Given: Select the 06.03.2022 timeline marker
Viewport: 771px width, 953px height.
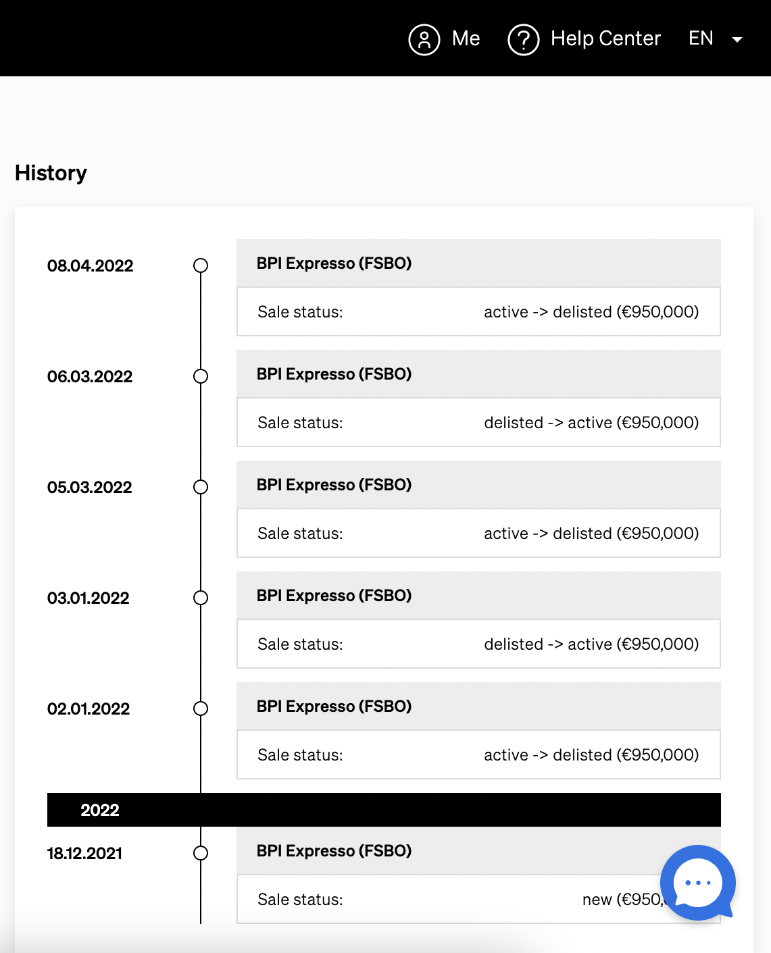Looking at the screenshot, I should pos(201,376).
